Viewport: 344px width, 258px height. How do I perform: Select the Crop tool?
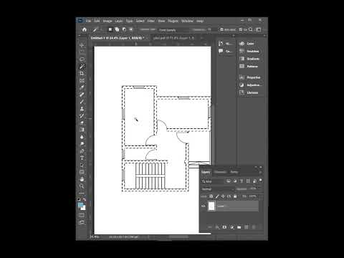tap(82, 73)
